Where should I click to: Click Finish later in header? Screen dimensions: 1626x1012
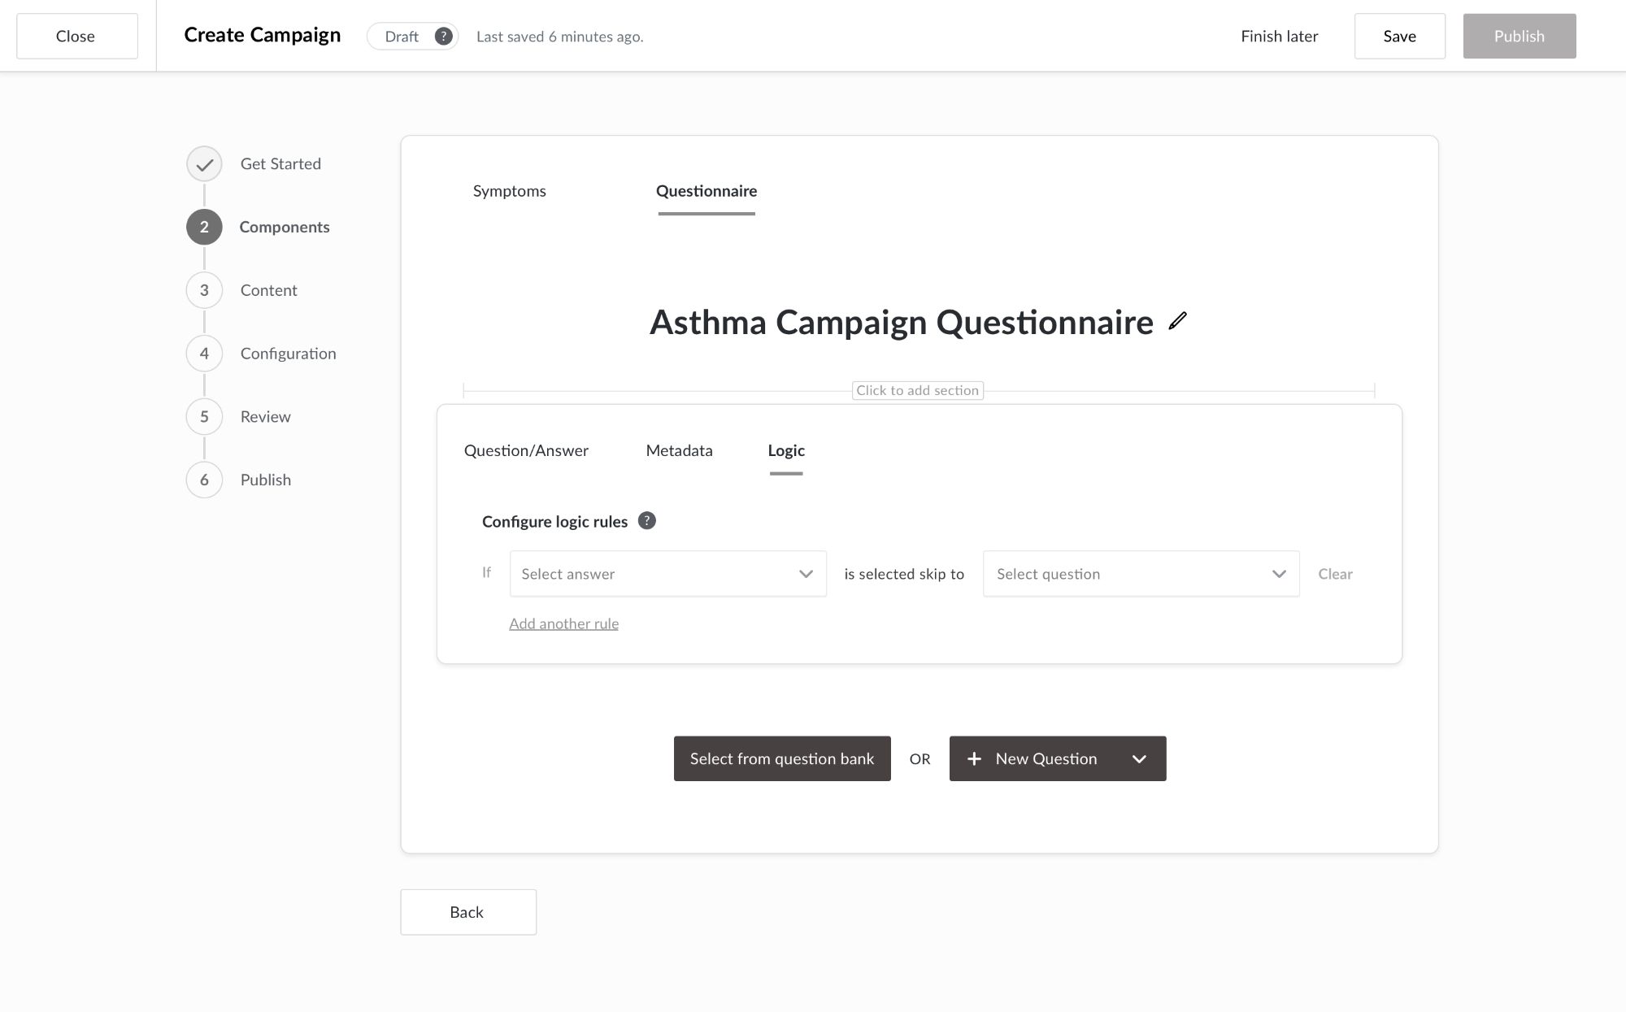pos(1279,37)
